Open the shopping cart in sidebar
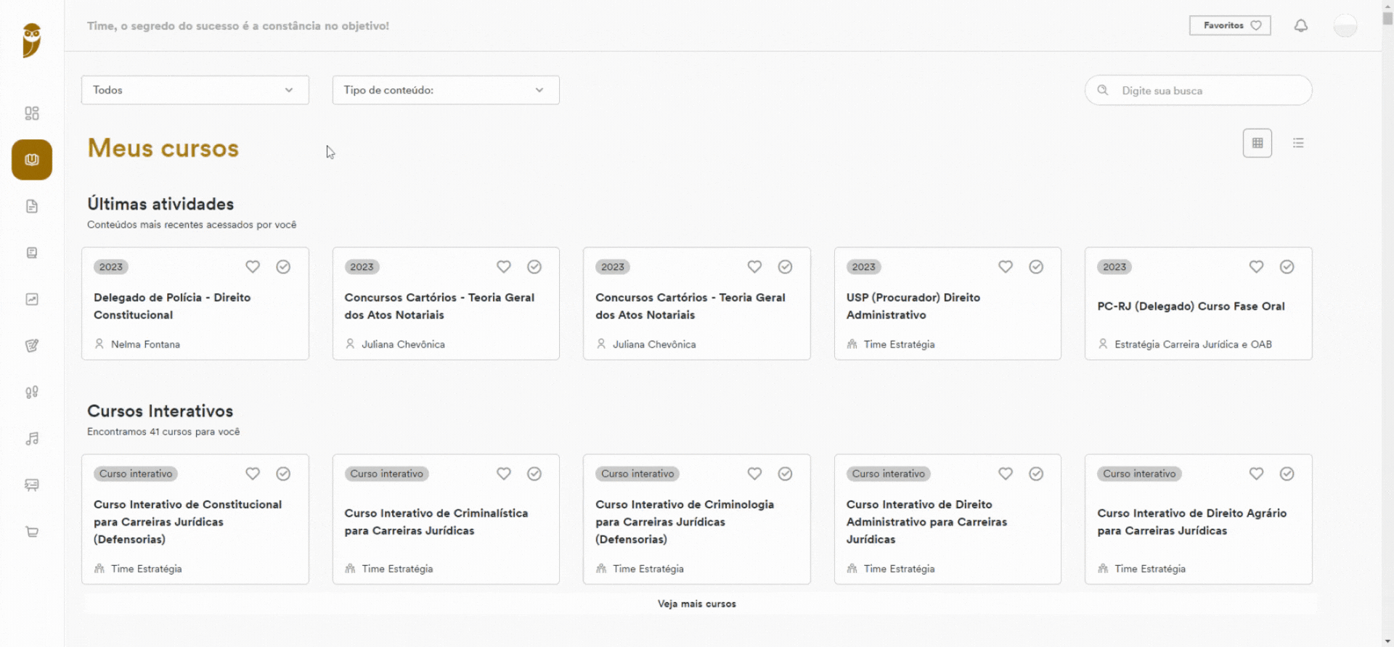1394x647 pixels. tap(32, 532)
